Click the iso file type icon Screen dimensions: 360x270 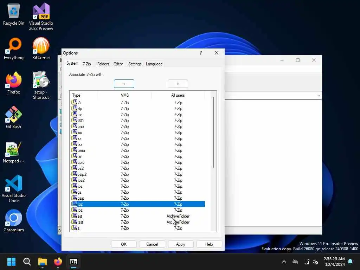tap(75, 132)
